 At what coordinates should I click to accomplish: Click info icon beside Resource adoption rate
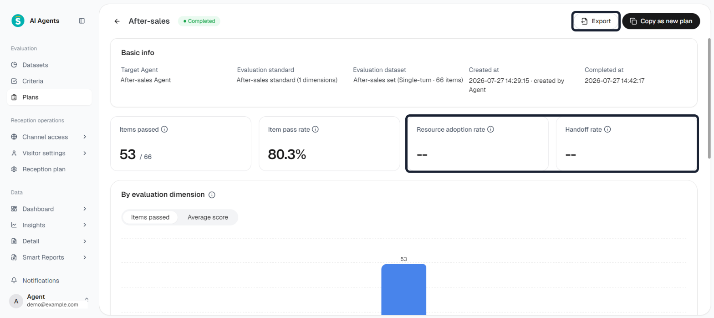click(490, 129)
